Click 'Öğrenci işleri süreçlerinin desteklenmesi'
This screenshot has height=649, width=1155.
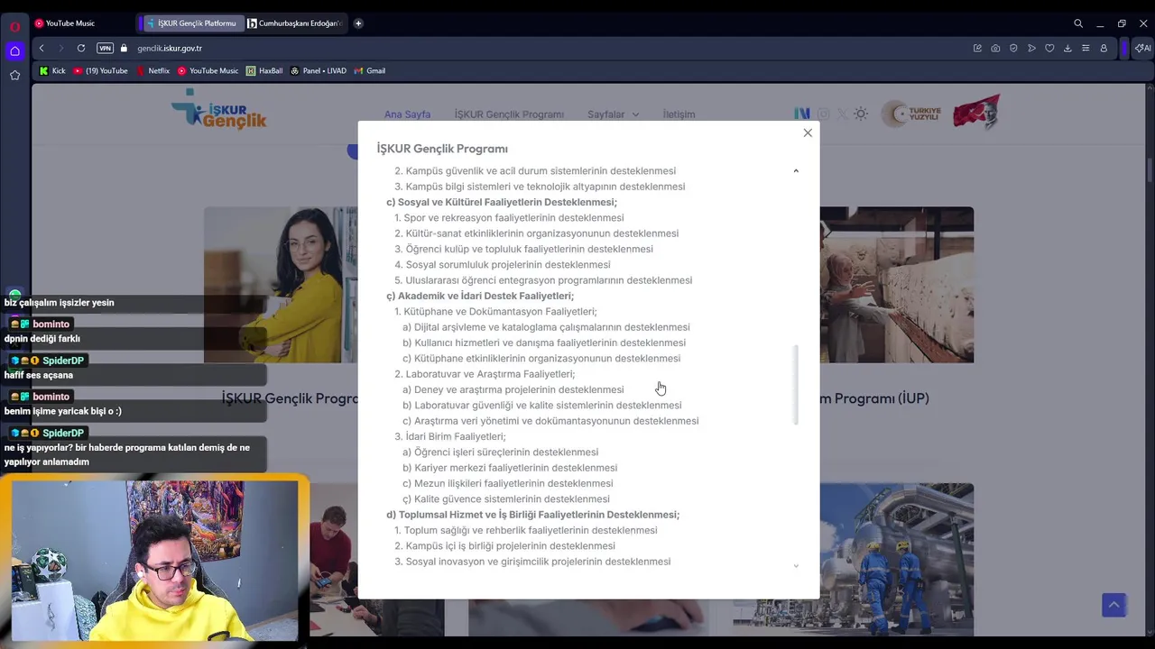pos(506,452)
